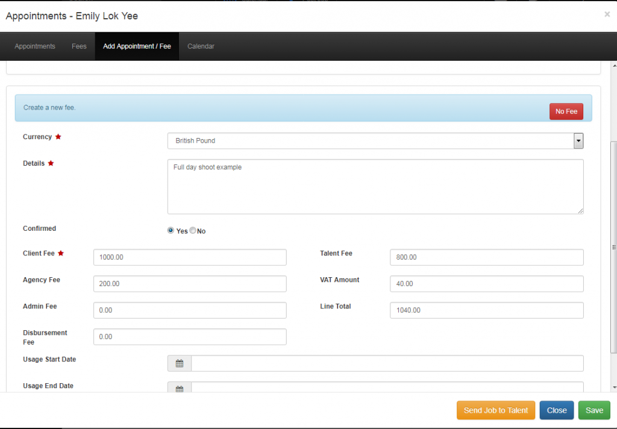Open the Usage End Date calendar picker

coord(179,389)
